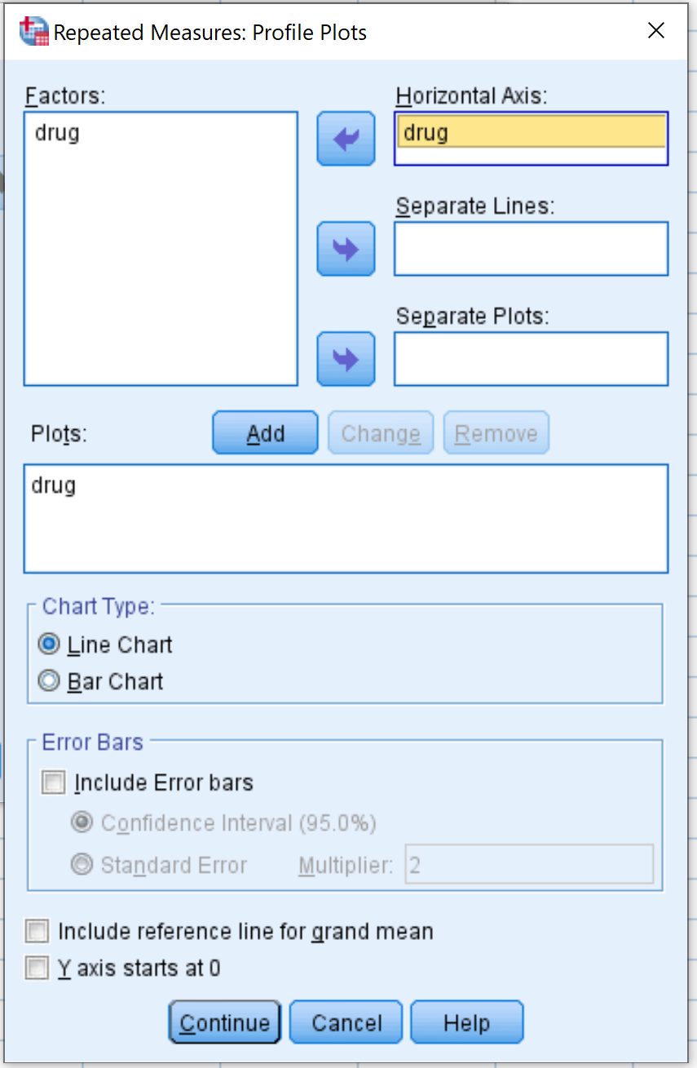The width and height of the screenshot is (697, 1068).
Task: Open Help for profile plots
Action: pos(467,1023)
